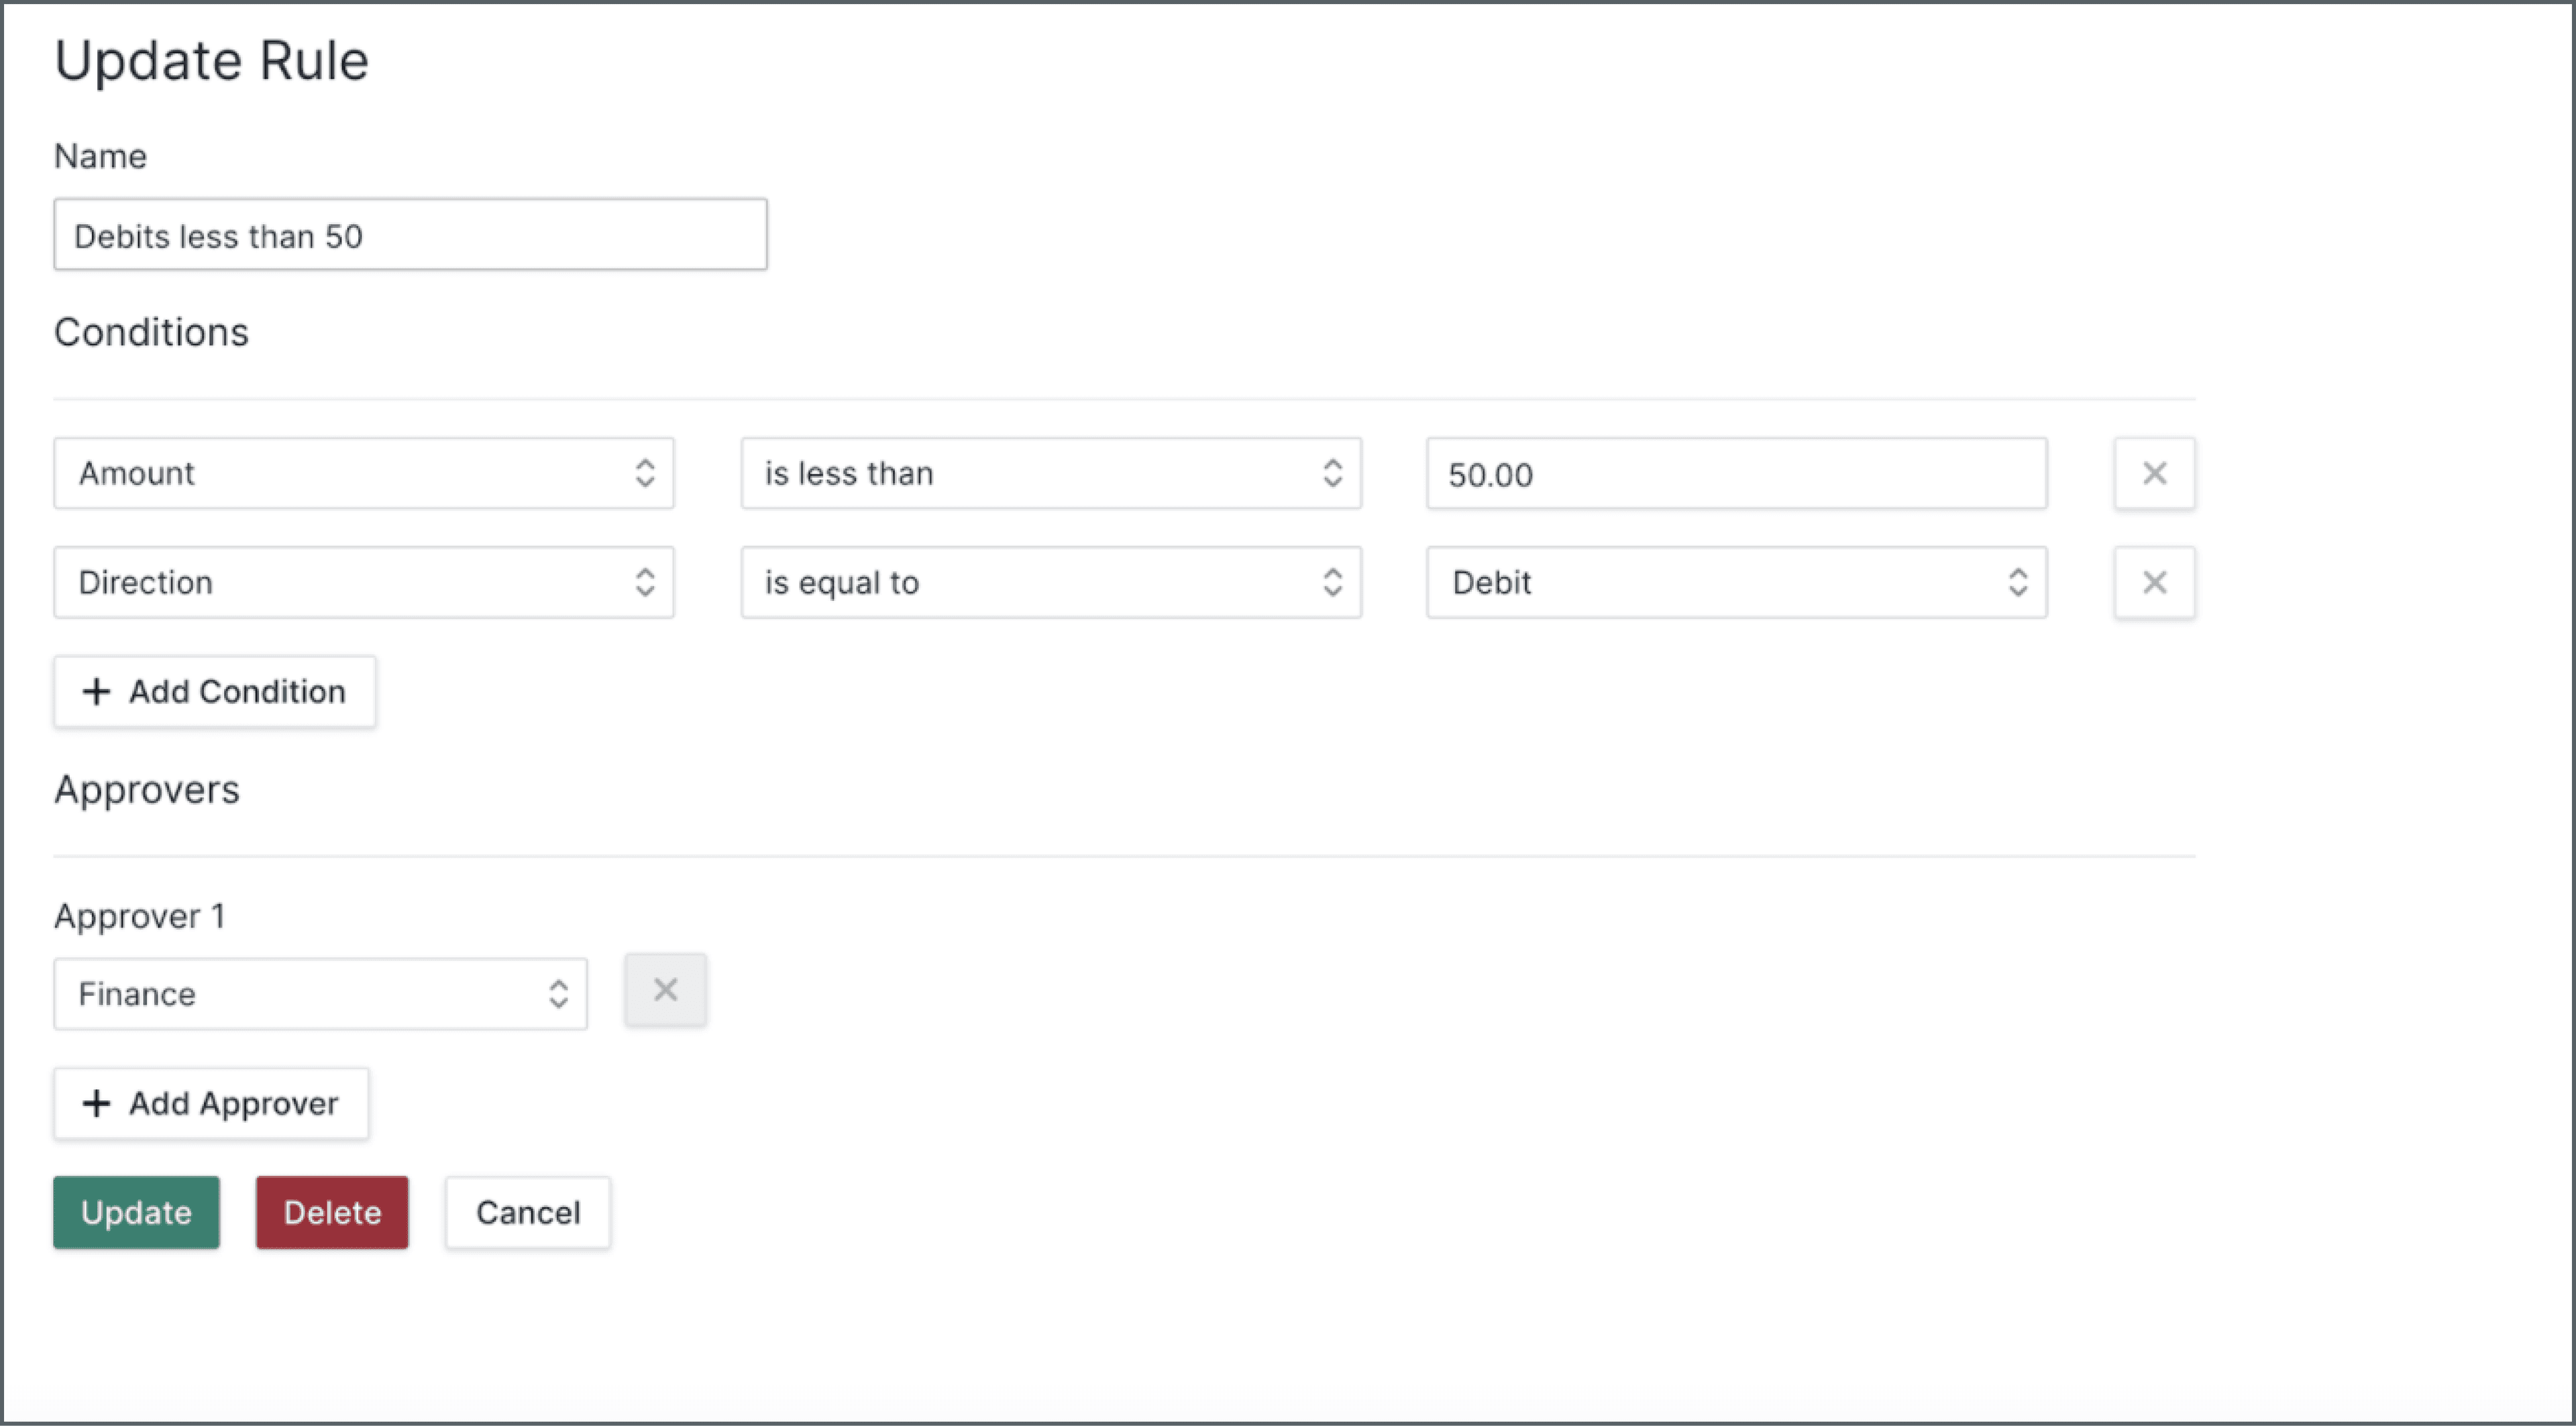
Task: Click the Delete button to remove rule
Action: (x=332, y=1212)
